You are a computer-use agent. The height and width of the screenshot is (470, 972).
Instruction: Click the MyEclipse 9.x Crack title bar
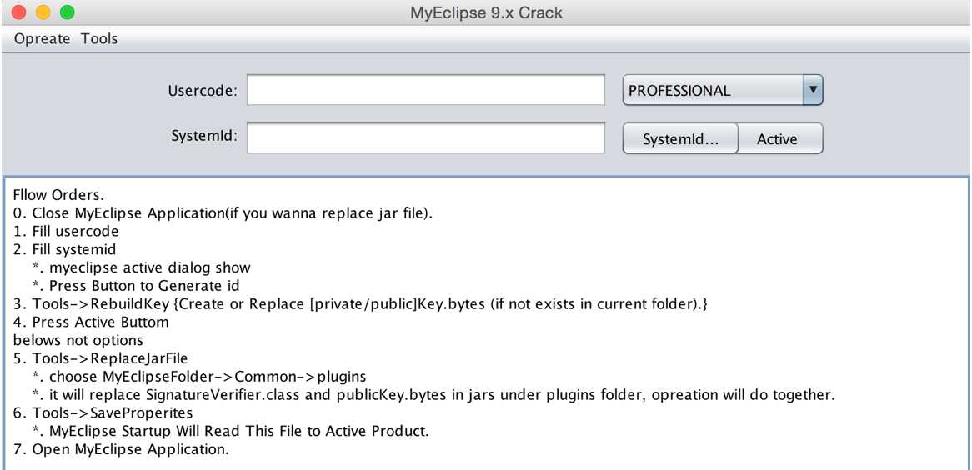tap(486, 12)
